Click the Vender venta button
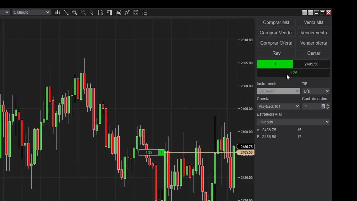Image resolution: width=357 pixels, height=201 pixels. (x=314, y=33)
